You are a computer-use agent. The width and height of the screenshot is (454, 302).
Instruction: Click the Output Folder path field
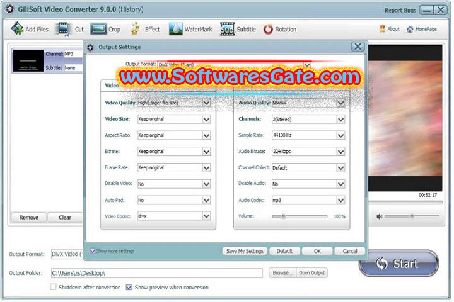click(157, 273)
